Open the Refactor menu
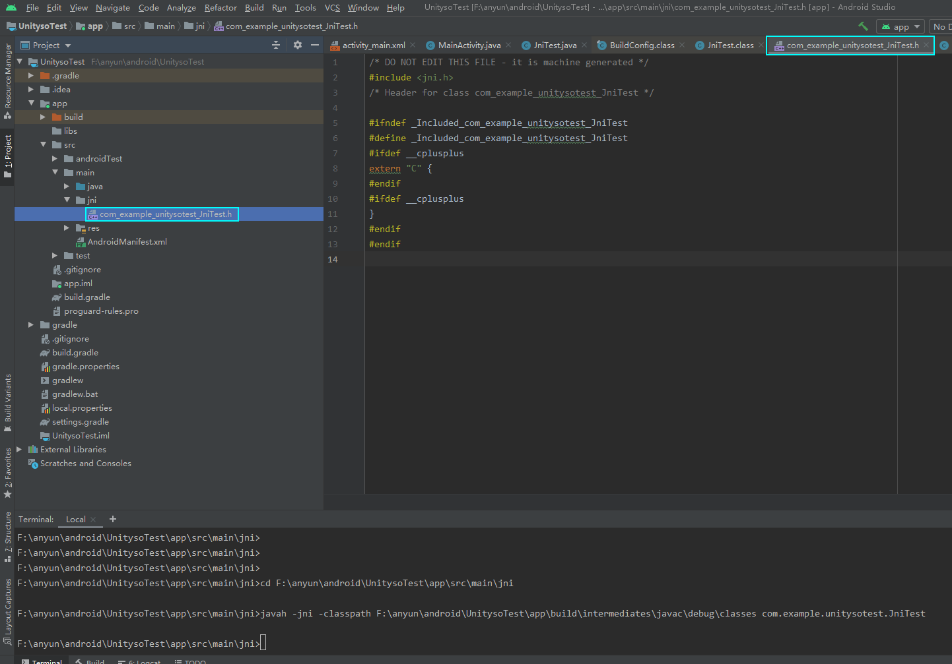 221,7
